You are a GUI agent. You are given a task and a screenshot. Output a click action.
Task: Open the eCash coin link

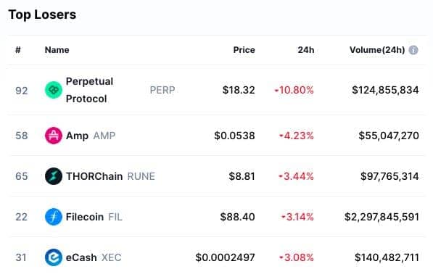(x=81, y=257)
